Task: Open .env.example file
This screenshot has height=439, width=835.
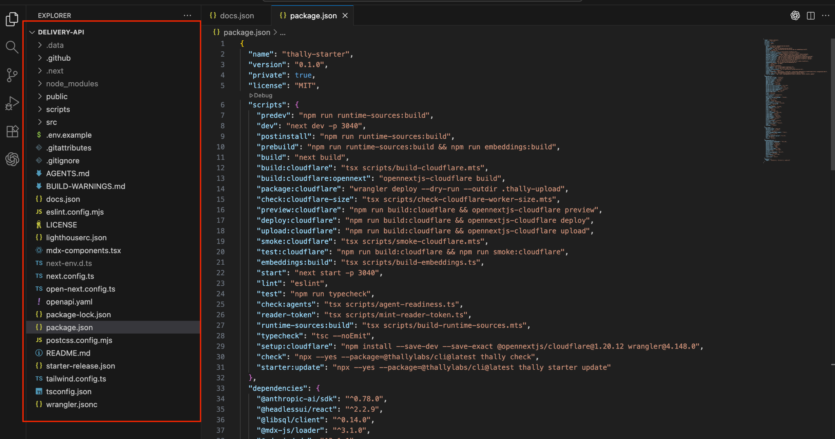Action: tap(113, 135)
